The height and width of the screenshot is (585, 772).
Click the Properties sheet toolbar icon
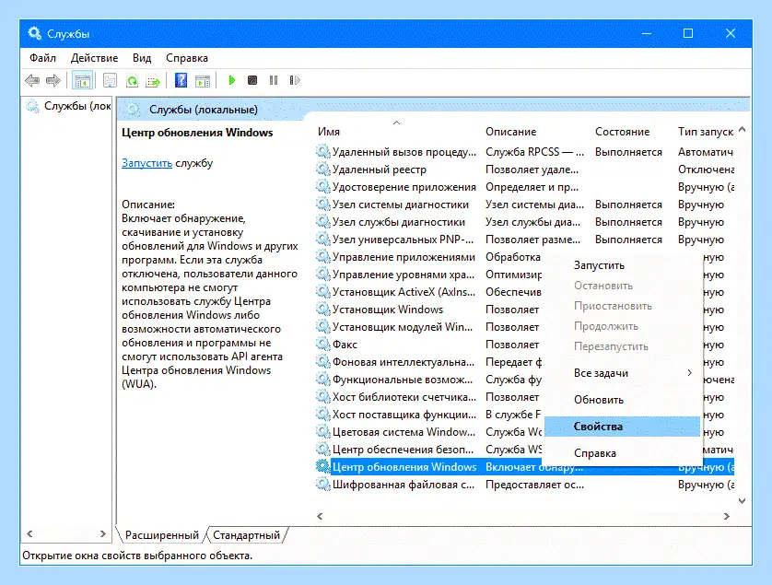coord(110,80)
